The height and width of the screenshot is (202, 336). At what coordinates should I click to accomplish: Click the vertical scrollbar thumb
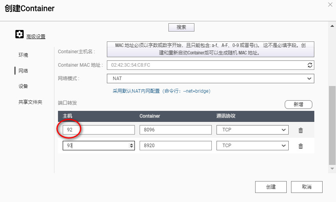point(332,125)
